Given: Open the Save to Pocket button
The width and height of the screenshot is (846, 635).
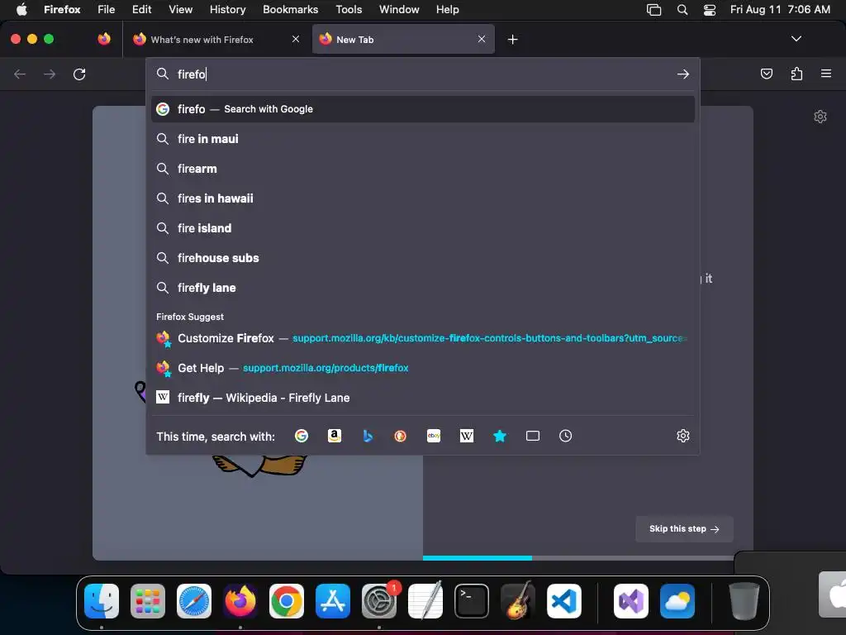Looking at the screenshot, I should click(766, 74).
